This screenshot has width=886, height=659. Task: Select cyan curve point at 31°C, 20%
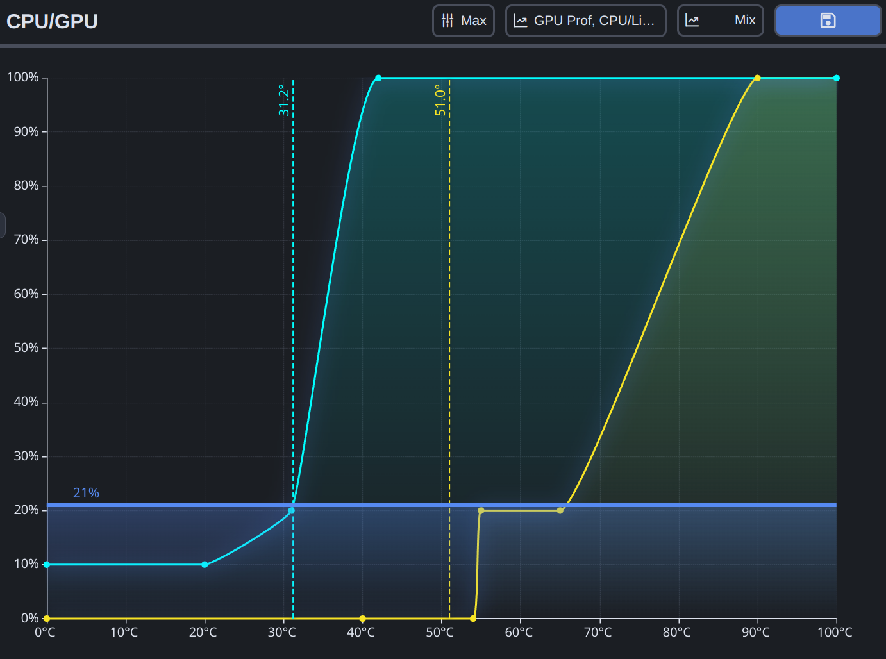(292, 511)
